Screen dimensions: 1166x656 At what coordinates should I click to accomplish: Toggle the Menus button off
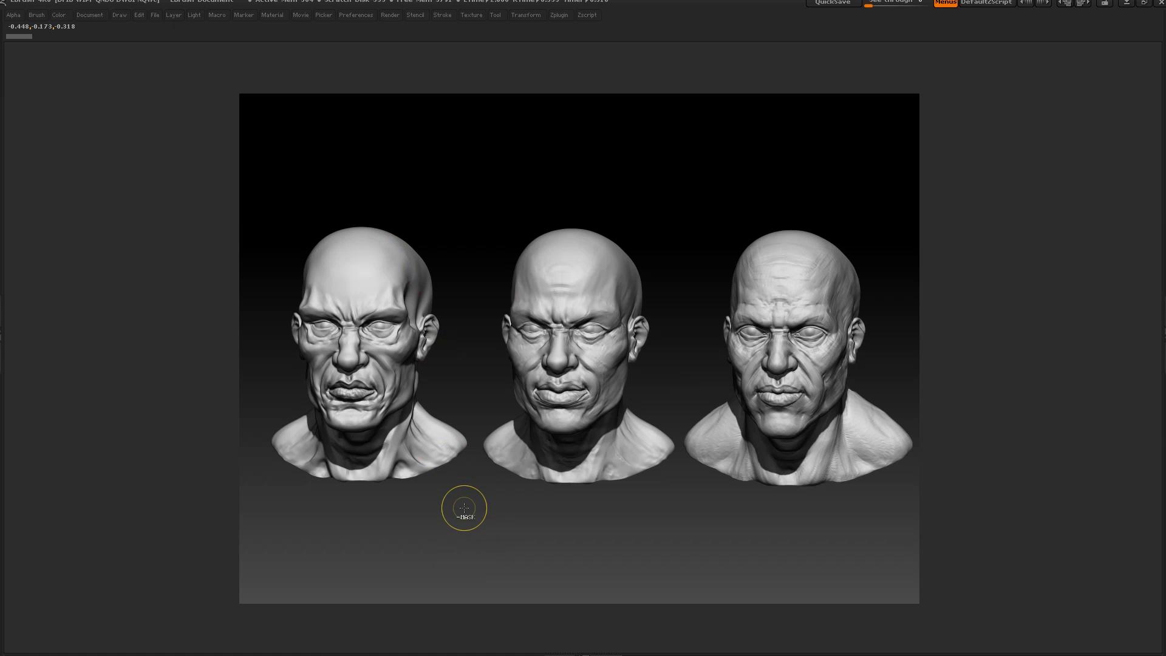point(946,2)
